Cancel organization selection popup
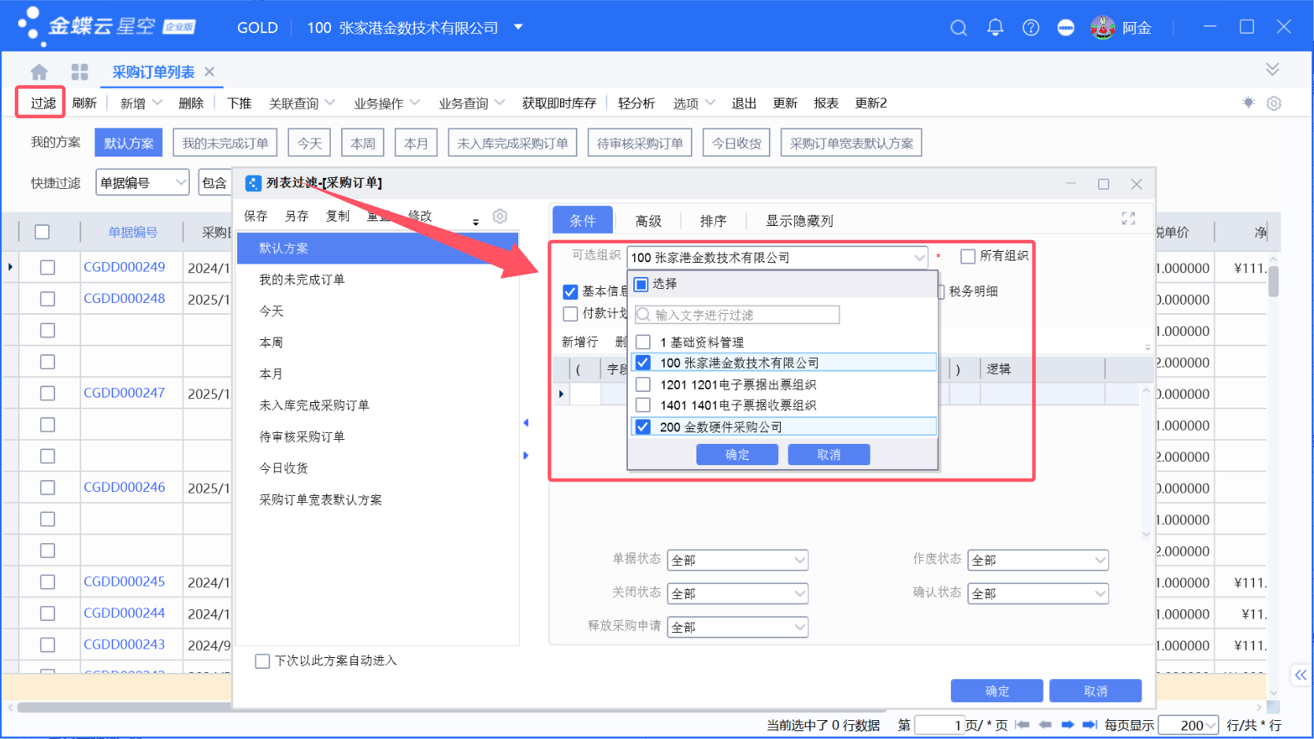 coord(829,455)
